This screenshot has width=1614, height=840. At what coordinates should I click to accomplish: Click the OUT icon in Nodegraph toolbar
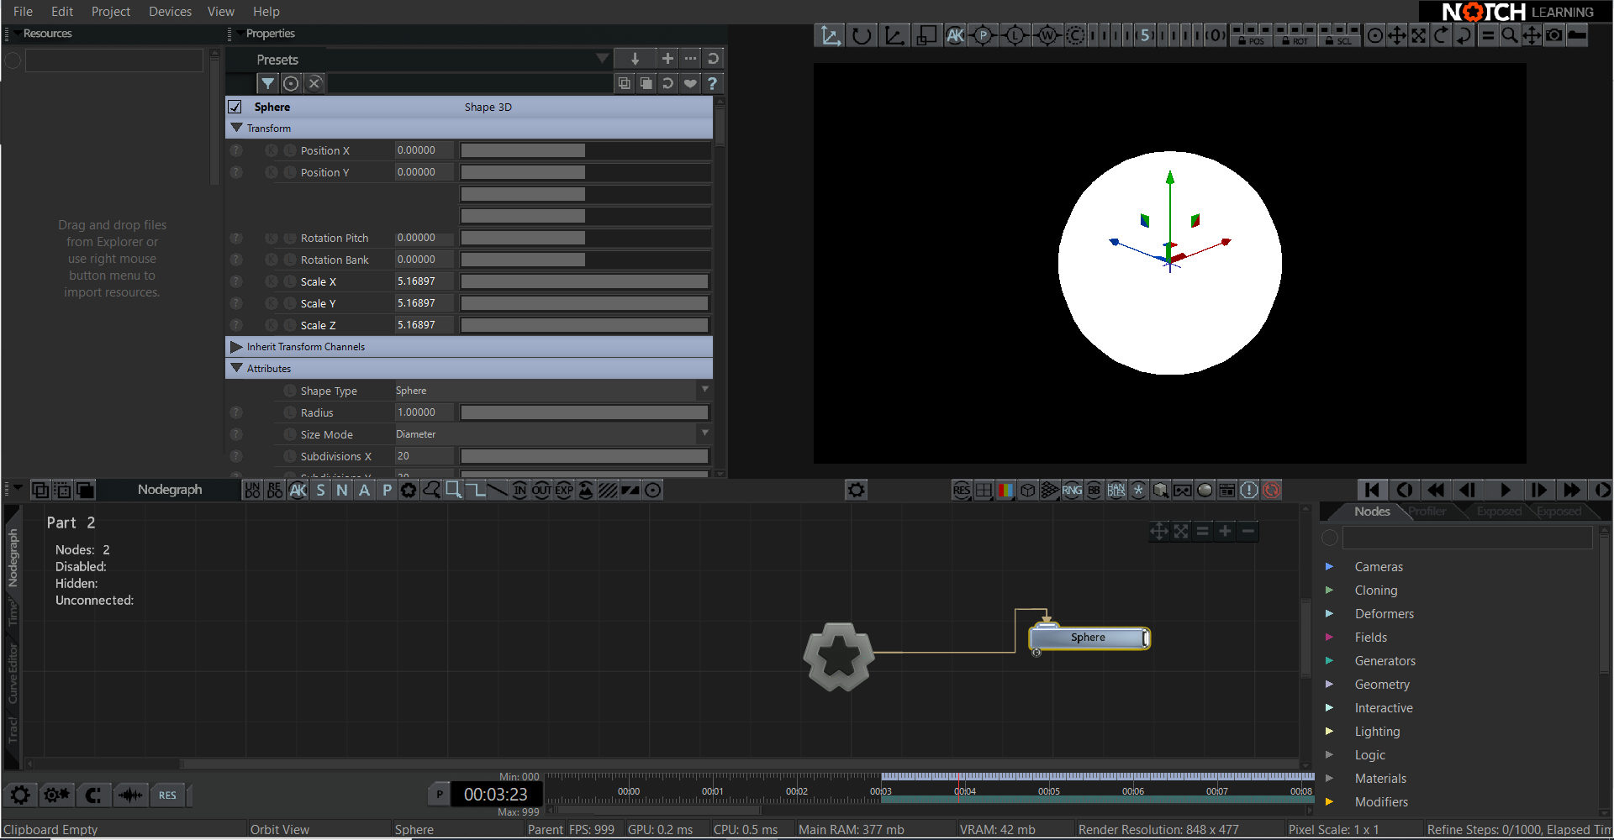click(x=541, y=490)
